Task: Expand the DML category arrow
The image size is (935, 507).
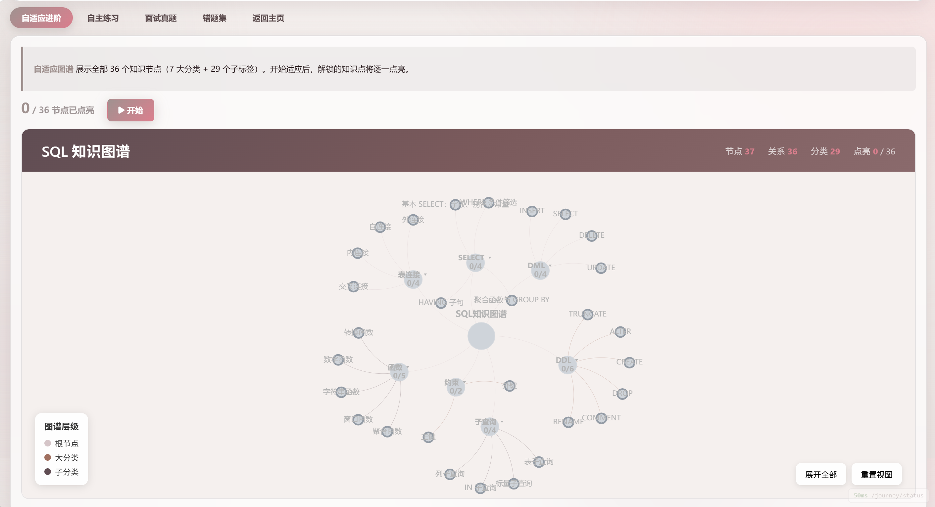Action: 550,266
